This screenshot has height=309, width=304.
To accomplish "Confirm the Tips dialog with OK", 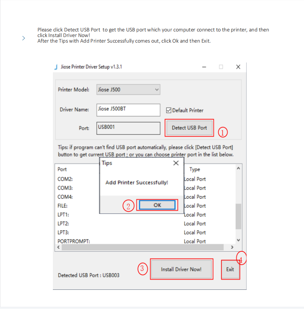I will click(x=157, y=205).
